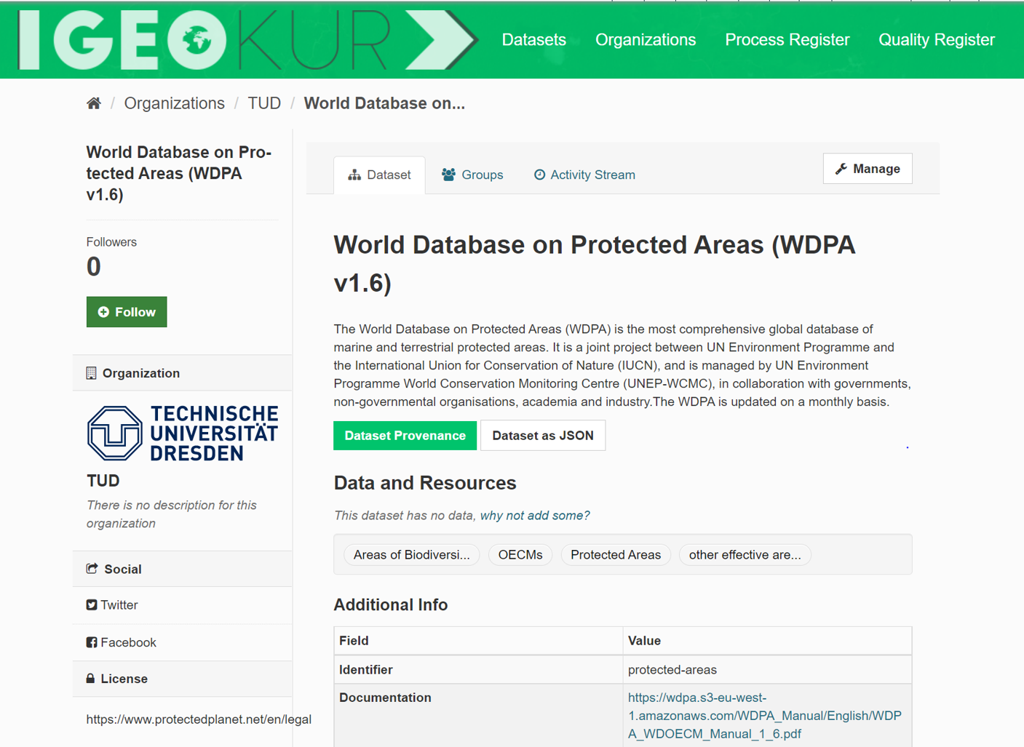This screenshot has width=1024, height=747.
Task: Click the users icon on Groups tab
Action: point(448,175)
